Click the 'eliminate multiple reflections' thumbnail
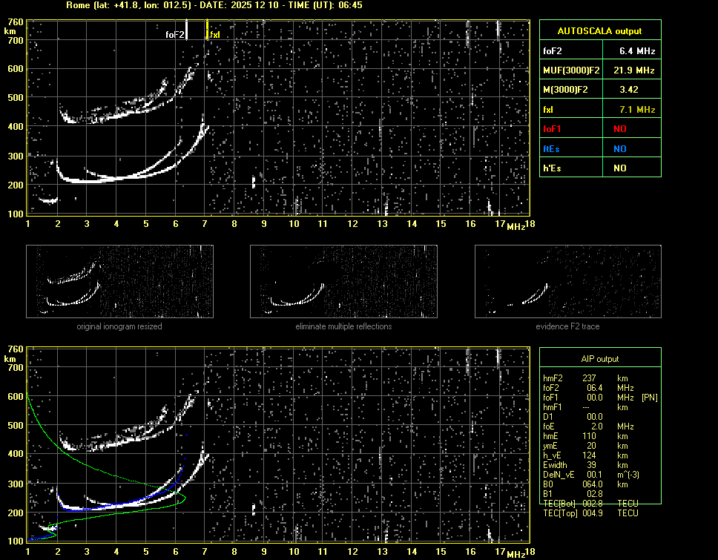This screenshot has height=560, width=718. coord(343,282)
